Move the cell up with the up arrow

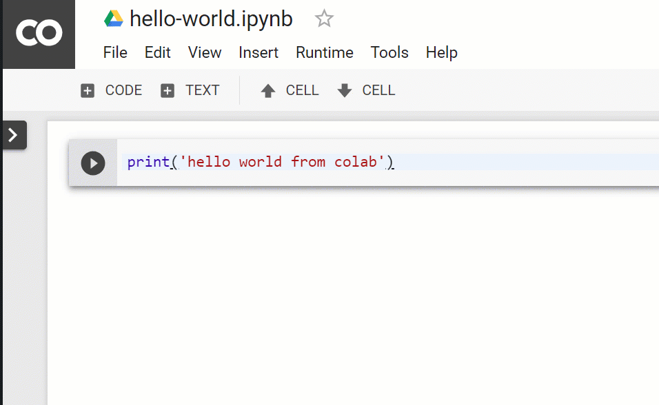[290, 90]
